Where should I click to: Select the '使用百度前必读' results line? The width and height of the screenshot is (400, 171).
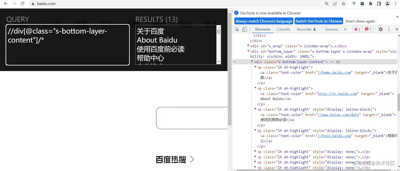pos(161,49)
